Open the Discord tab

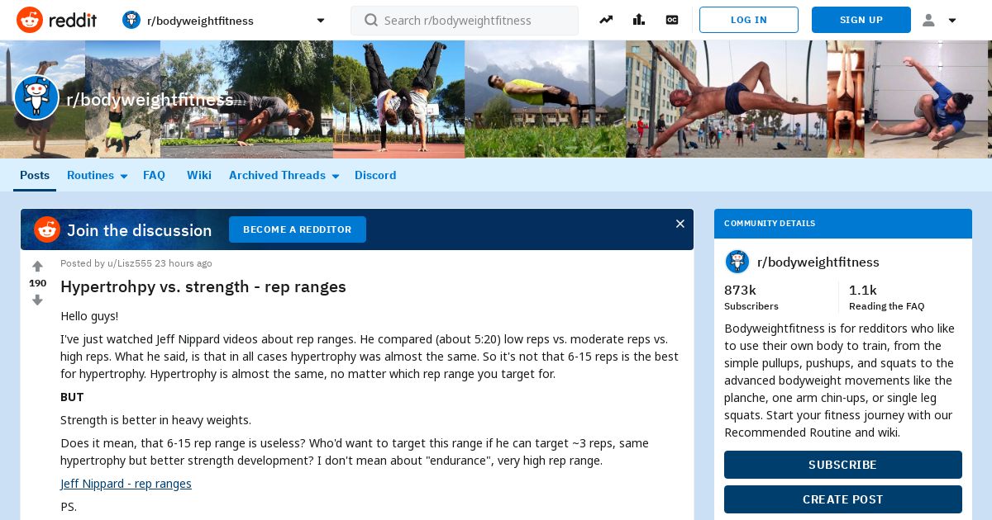click(375, 175)
